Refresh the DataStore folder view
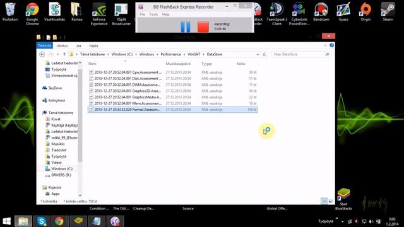The image size is (404, 227). point(264,55)
